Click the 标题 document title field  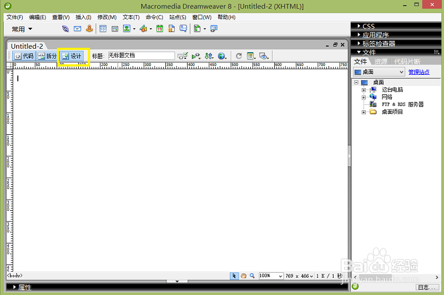coord(142,55)
